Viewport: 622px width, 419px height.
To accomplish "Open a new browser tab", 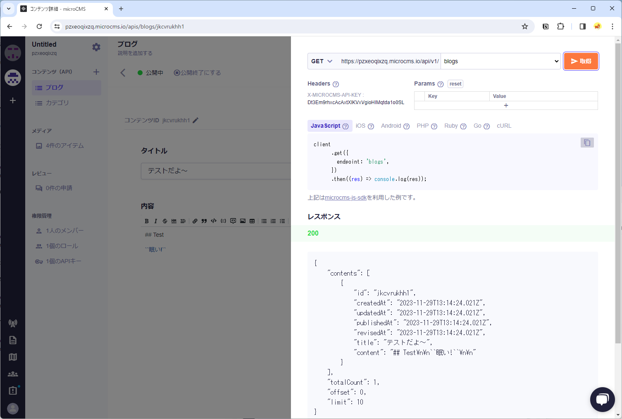I will 121,8.
